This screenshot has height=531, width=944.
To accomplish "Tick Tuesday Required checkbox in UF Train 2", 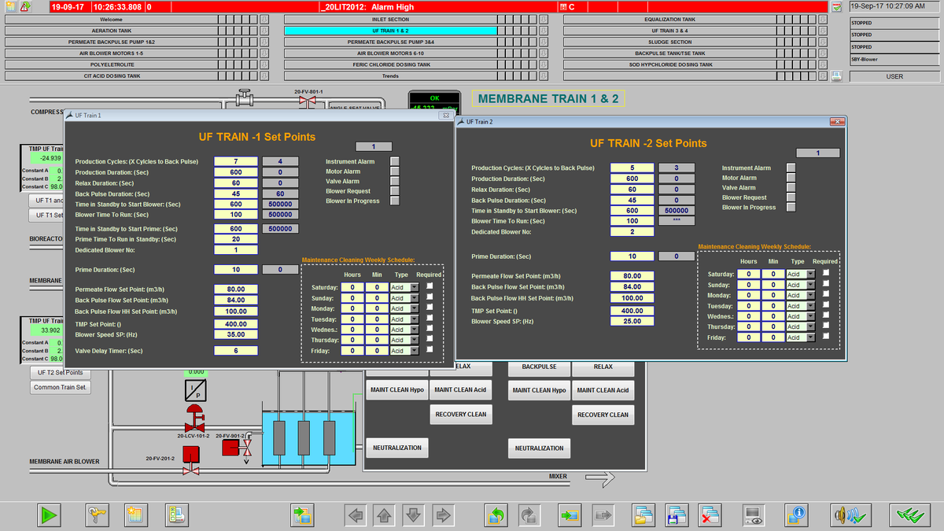I will tap(826, 305).
